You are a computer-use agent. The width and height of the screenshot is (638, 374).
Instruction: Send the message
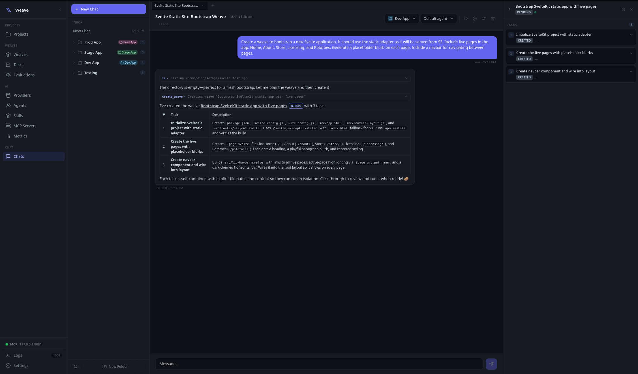pos(491,364)
